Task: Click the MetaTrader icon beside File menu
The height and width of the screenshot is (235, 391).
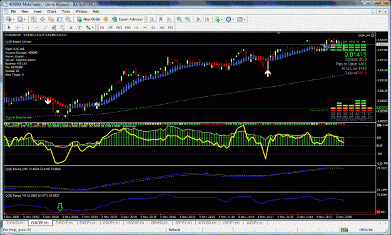Action: [x=6, y=11]
